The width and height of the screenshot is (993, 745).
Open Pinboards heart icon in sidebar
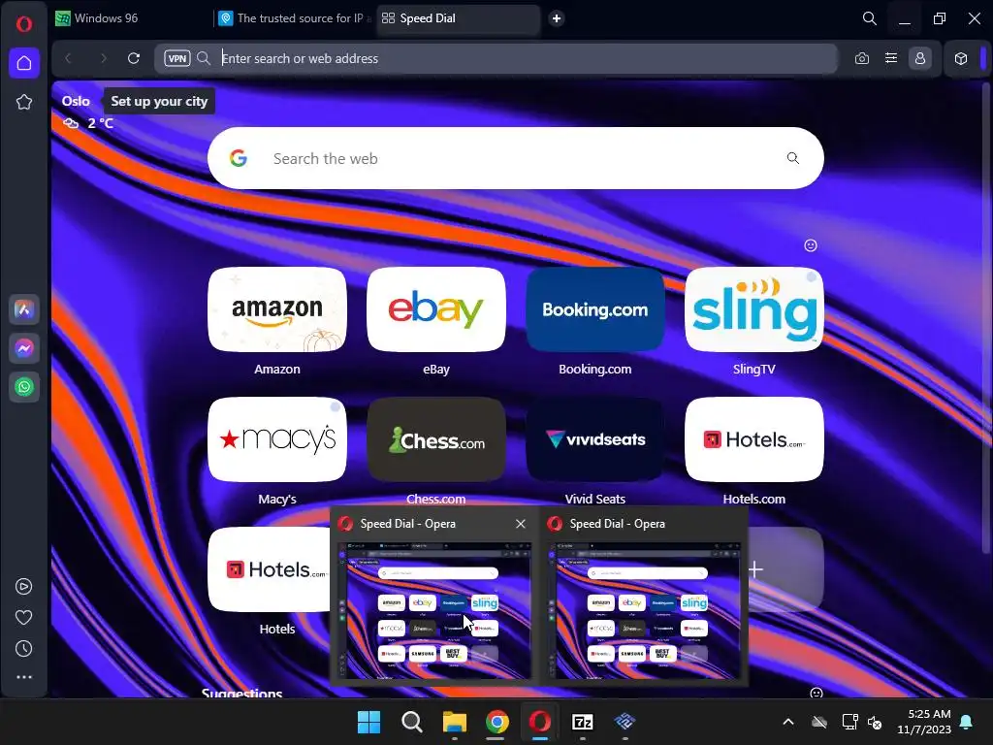pyautogui.click(x=24, y=618)
